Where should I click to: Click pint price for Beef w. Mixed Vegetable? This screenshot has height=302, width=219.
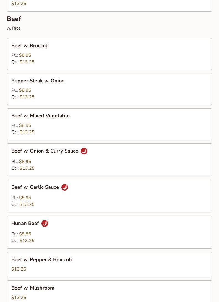pyautogui.click(x=25, y=125)
